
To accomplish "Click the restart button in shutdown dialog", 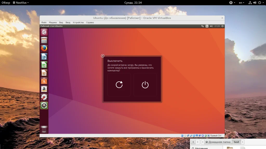I will pos(119,85).
